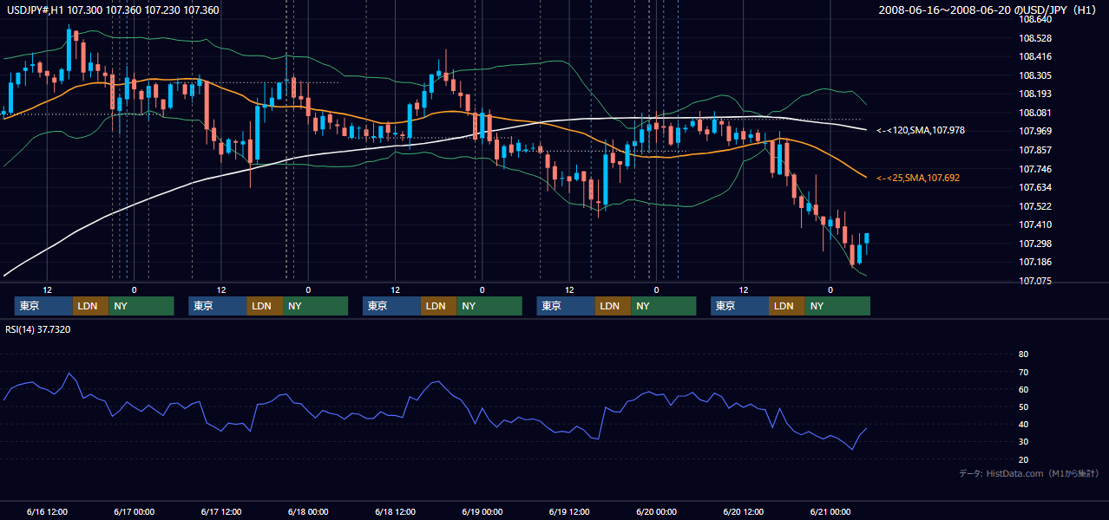
Task: Select the 6/20 12:00 time label
Action: click(x=744, y=511)
